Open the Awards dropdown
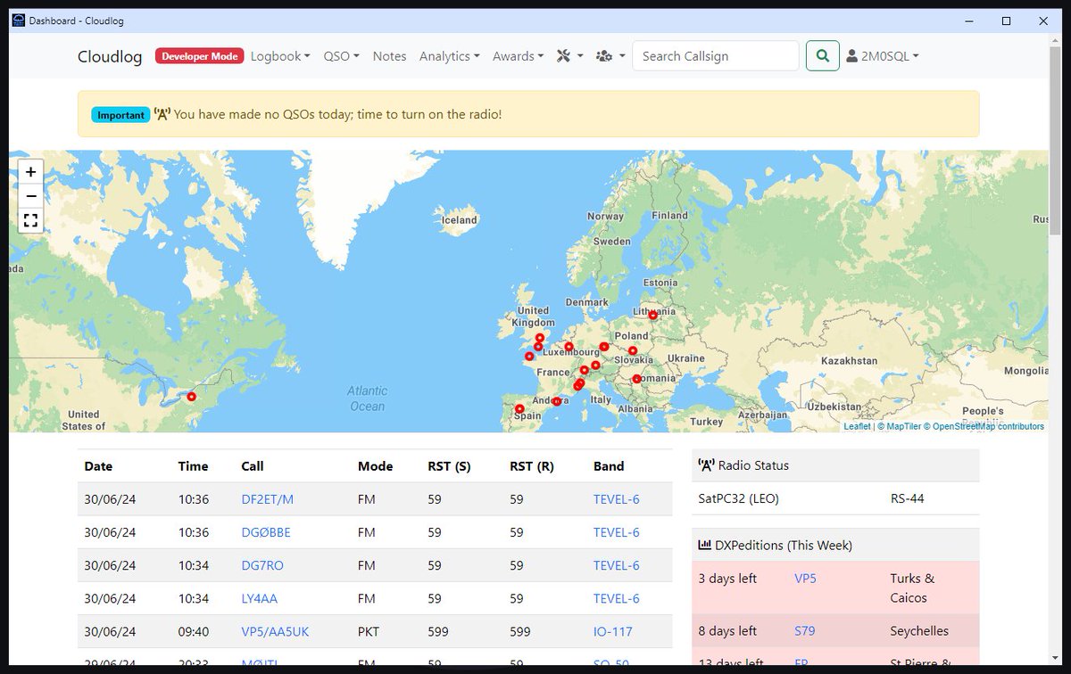Screen dimensions: 1071x674 click(x=518, y=55)
